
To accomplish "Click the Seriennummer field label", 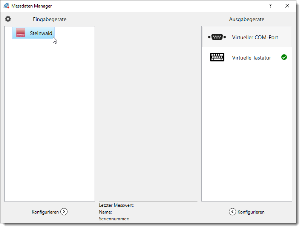I will pyautogui.click(x=114, y=218).
